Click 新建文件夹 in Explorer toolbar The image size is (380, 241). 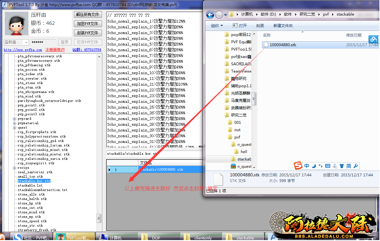[x=283, y=26]
